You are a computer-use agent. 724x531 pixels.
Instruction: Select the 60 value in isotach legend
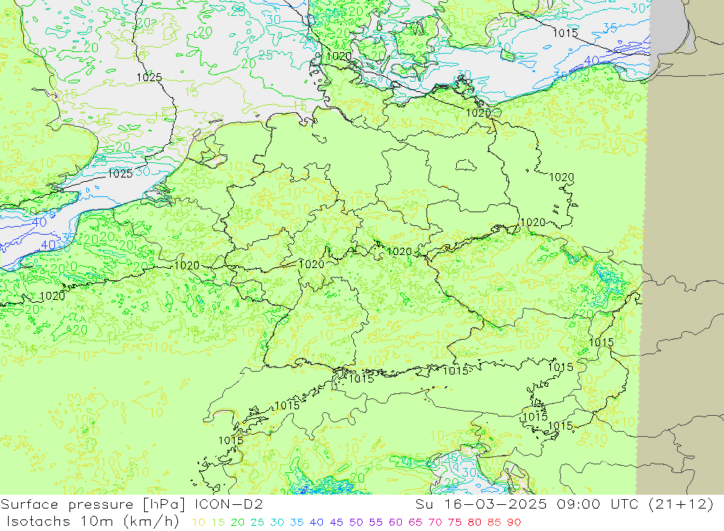click(395, 522)
